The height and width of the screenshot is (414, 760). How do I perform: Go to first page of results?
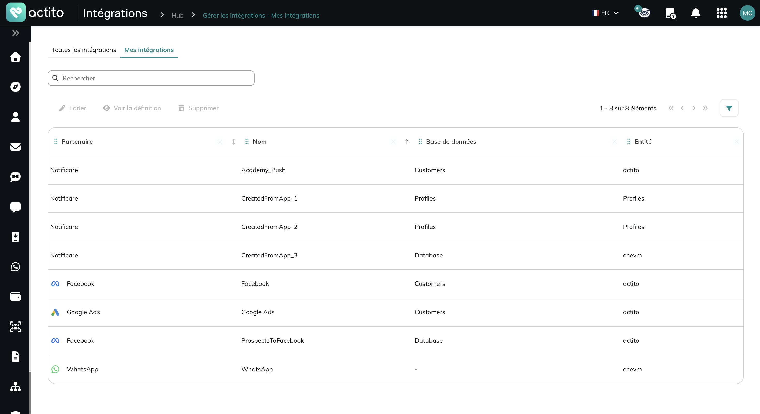click(x=671, y=108)
